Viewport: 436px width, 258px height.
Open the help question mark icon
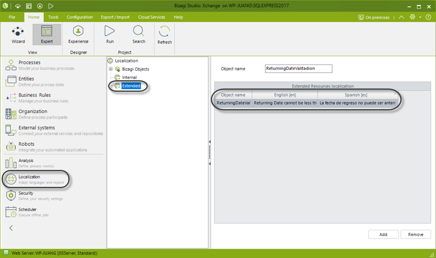coord(429,17)
